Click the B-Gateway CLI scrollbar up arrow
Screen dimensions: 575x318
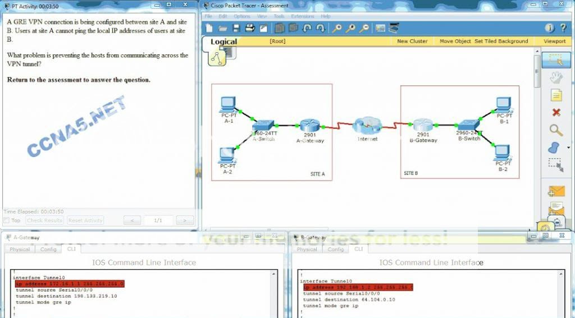tap(561, 274)
